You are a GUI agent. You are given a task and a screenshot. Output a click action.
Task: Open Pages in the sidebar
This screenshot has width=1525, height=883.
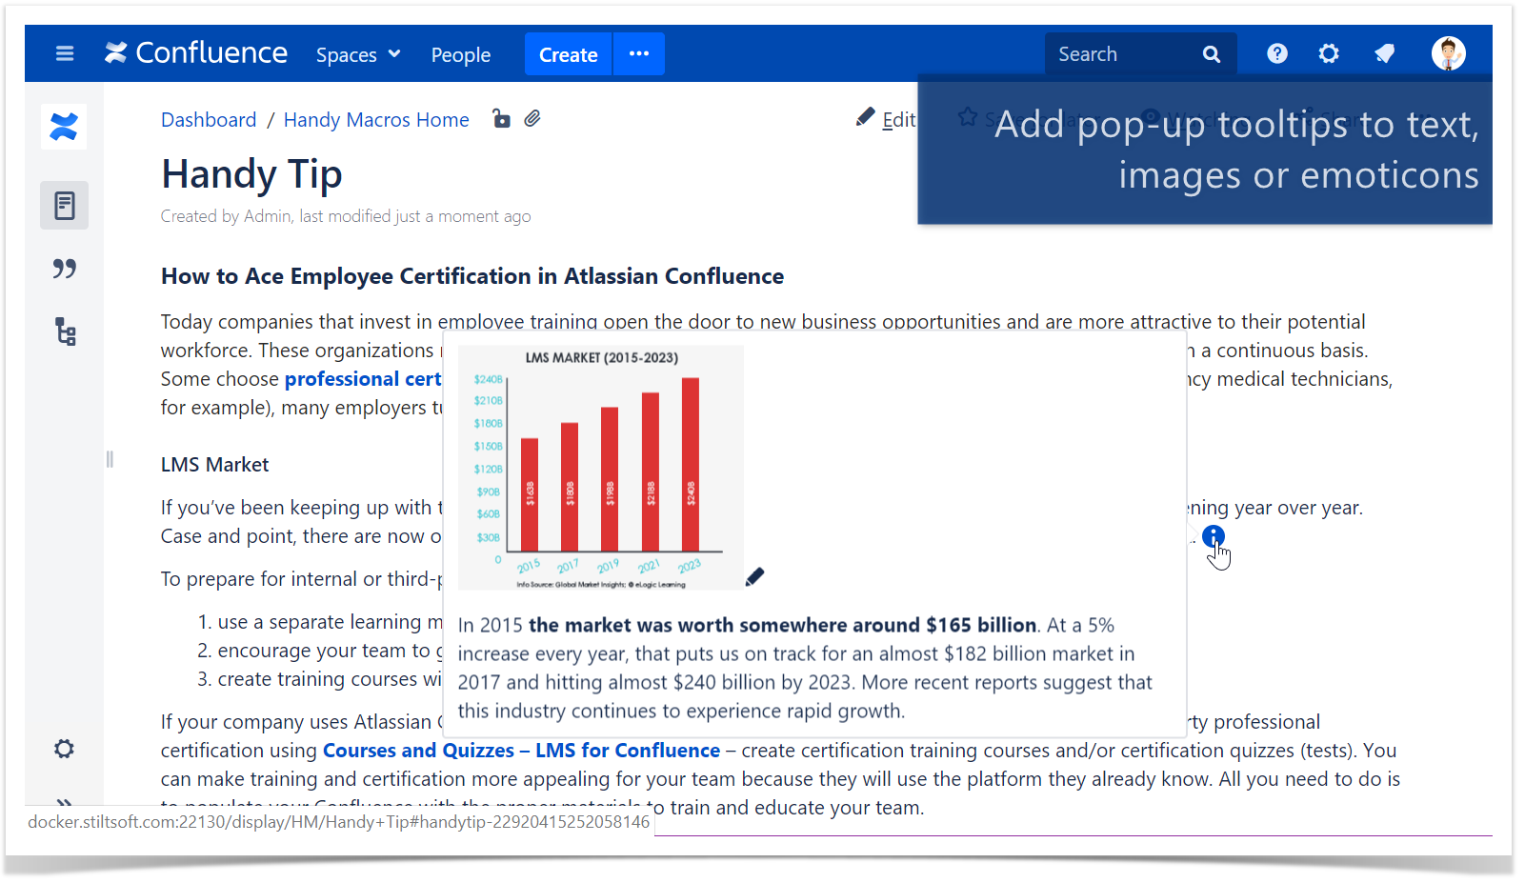[64, 205]
